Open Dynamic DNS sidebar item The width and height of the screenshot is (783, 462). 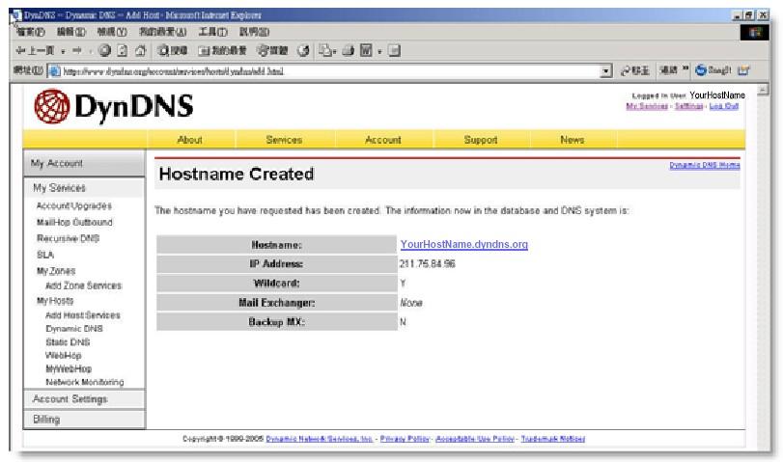coord(74,329)
